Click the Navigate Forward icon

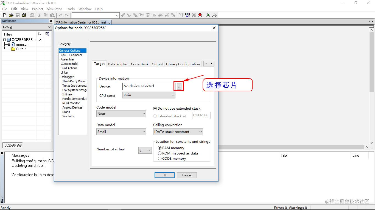click(173, 15)
